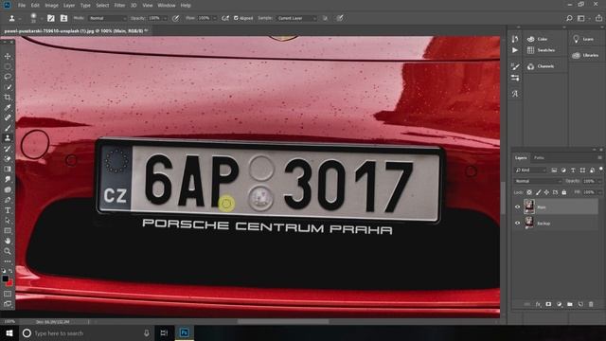Open the Character panel icon
This screenshot has height=341, width=606.
coord(515,94)
